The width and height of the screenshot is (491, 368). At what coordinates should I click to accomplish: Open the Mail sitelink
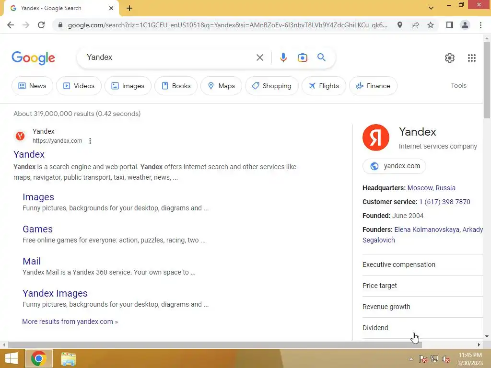[32, 261]
